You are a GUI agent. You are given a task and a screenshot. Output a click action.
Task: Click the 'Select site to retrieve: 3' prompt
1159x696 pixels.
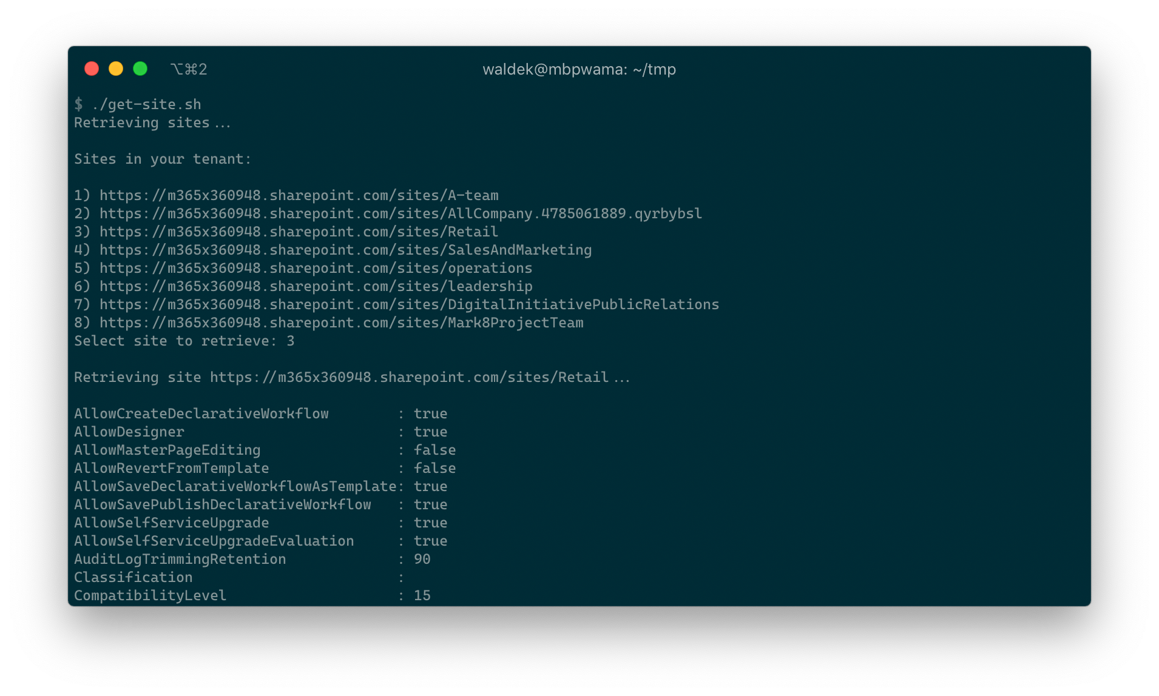[184, 341]
